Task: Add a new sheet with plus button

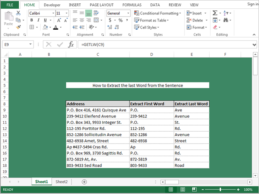Action: tap(84, 182)
